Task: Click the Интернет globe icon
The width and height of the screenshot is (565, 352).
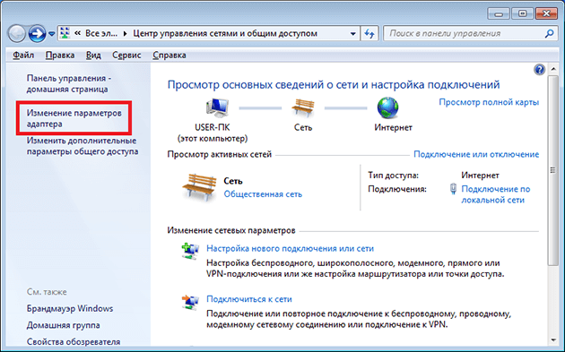Action: 387,107
